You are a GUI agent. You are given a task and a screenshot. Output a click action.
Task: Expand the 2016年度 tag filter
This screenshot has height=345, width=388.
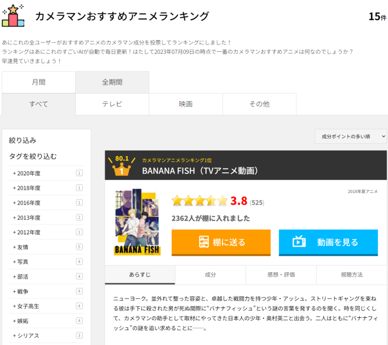point(47,203)
